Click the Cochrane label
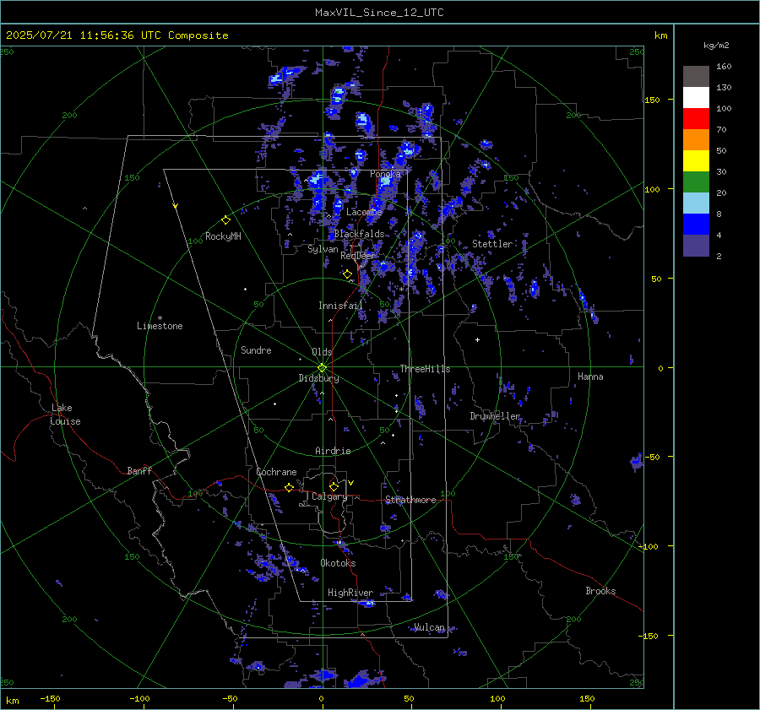Image resolution: width=760 pixels, height=710 pixels. [x=276, y=472]
